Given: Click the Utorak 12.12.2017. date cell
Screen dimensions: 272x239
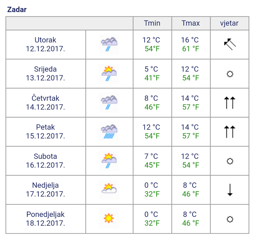Looking at the screenshot, I should coord(46,44).
